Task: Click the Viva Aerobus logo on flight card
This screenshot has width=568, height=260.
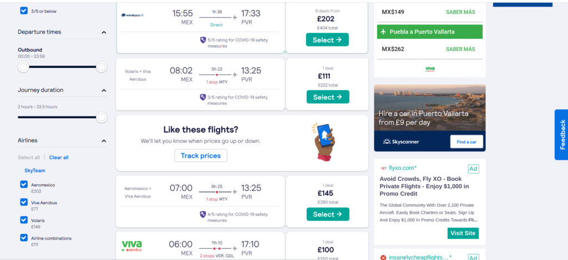Action: tap(132, 246)
